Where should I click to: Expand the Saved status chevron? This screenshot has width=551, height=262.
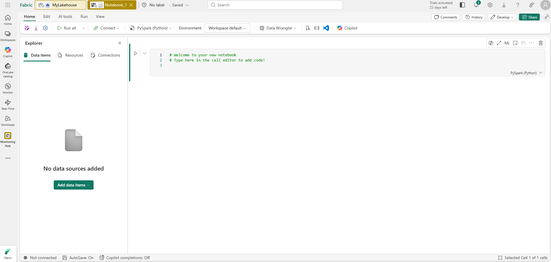point(187,5)
